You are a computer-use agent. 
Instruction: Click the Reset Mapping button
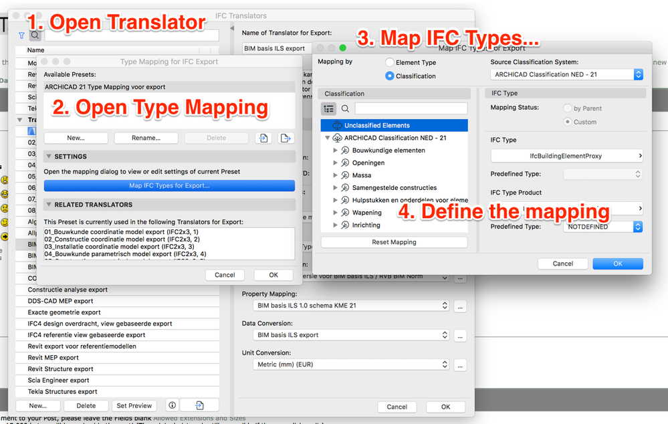click(394, 241)
